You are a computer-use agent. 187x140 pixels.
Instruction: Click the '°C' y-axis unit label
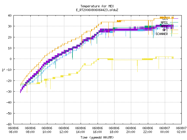[x=3, y=70]
